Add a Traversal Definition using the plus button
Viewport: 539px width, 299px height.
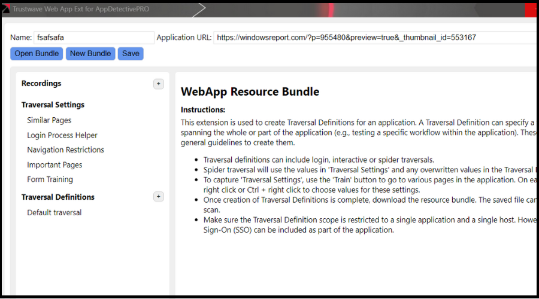click(x=159, y=197)
